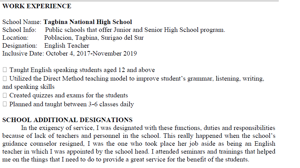The width and height of the screenshot is (300, 168).
Task: Click the October 4, 2017-November 2019 date text
Action: pyautogui.click(x=91, y=53)
